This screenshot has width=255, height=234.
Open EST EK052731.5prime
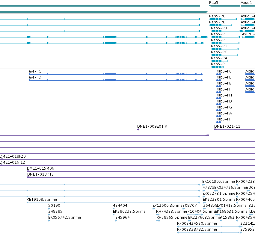[219, 194]
